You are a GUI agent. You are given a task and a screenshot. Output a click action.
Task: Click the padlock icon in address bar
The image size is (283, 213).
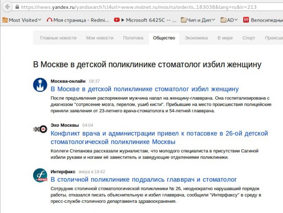pos(17,7)
